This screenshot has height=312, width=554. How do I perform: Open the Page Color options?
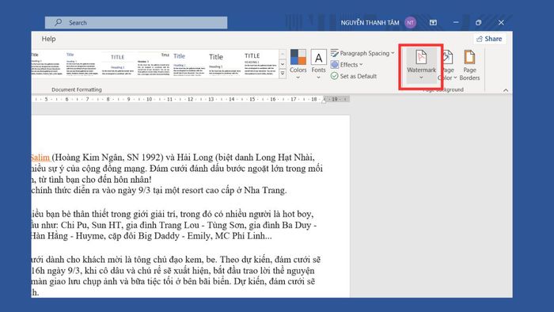click(x=448, y=66)
